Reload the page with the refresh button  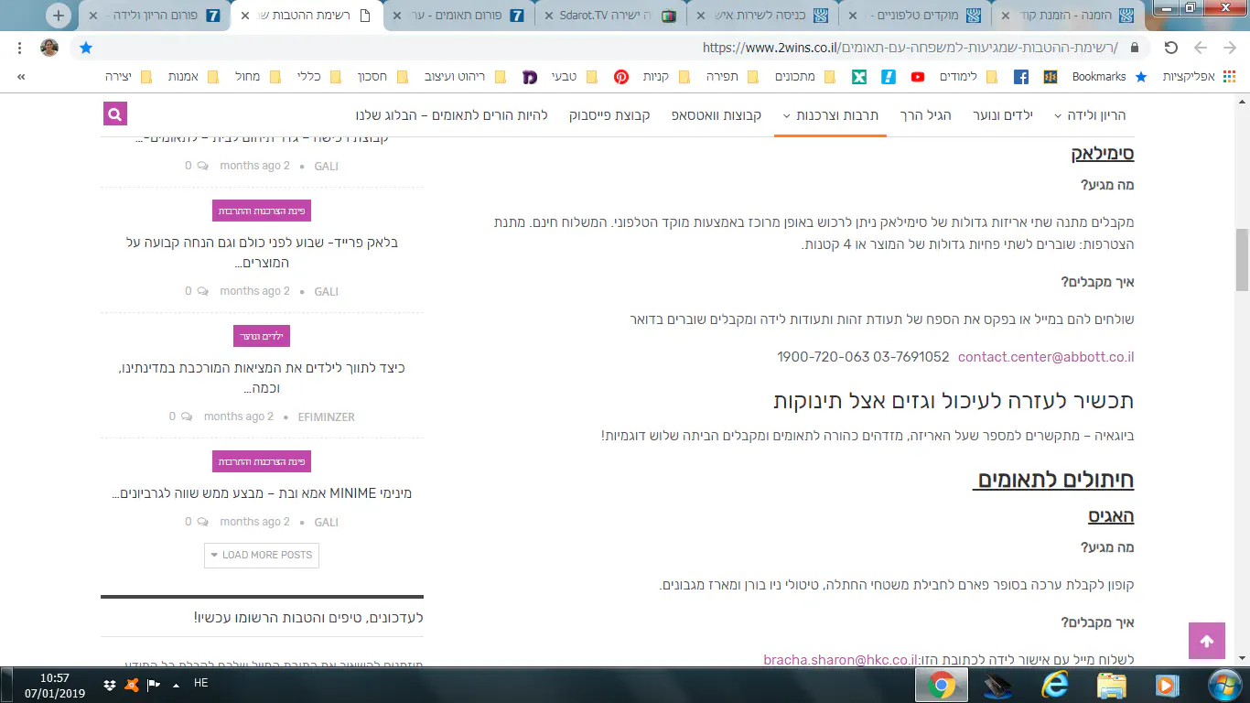tap(1170, 48)
